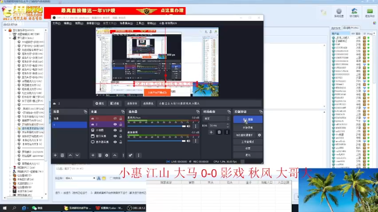Viewport: 378px width, 212px height.
Task: Collapse second-level node in room tree
Action: point(10,38)
